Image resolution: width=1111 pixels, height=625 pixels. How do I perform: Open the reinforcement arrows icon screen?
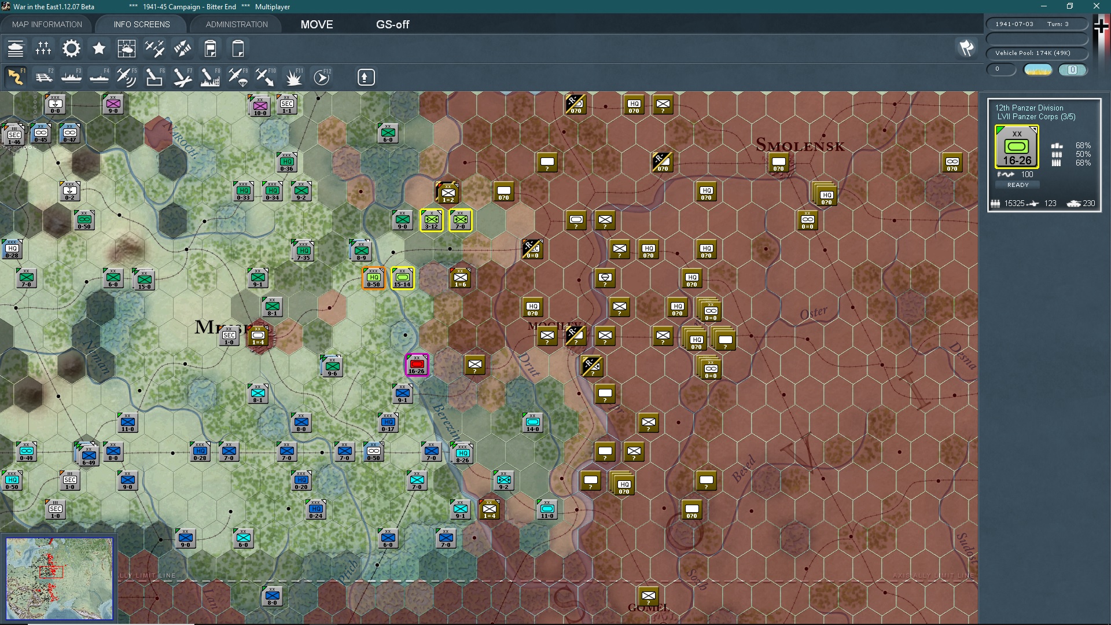pyautogui.click(x=182, y=49)
